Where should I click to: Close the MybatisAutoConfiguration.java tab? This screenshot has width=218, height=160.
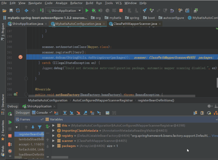tap(104, 24)
